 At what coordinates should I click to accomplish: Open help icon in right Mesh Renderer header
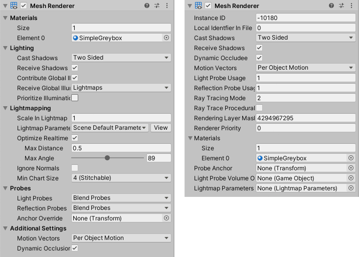[x=331, y=6]
